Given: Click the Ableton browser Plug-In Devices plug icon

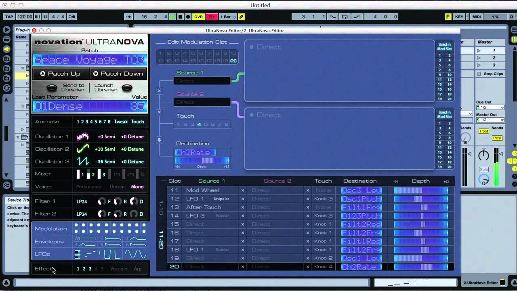Looking at the screenshot, I should click(6, 49).
